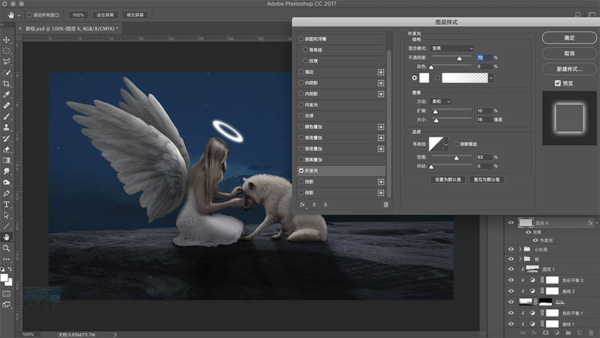Enable 内发光 effect checkbox

tap(301, 104)
